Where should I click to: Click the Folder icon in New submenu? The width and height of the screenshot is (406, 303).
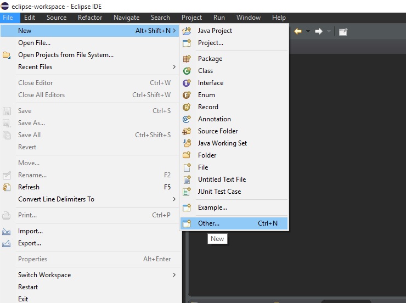187,155
